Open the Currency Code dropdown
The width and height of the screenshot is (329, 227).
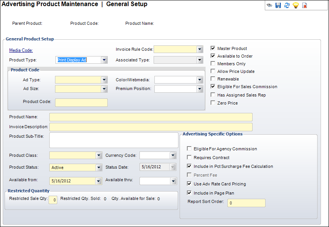point(173,155)
